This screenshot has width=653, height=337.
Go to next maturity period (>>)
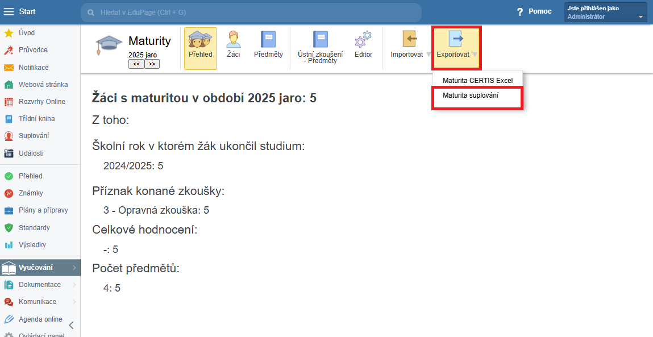pyautogui.click(x=152, y=64)
